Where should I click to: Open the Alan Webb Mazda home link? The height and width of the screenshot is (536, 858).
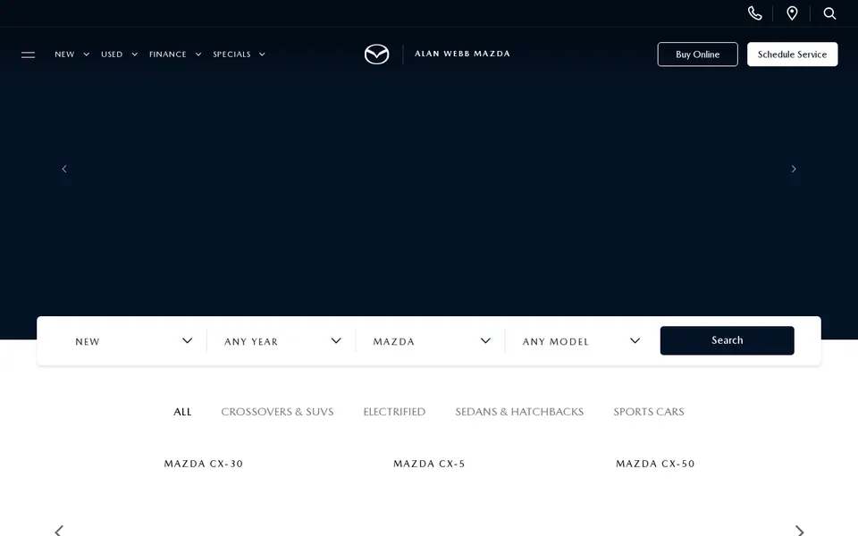[462, 54]
